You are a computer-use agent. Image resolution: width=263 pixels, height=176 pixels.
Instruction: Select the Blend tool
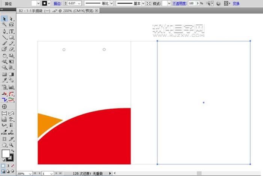click(x=11, y=80)
